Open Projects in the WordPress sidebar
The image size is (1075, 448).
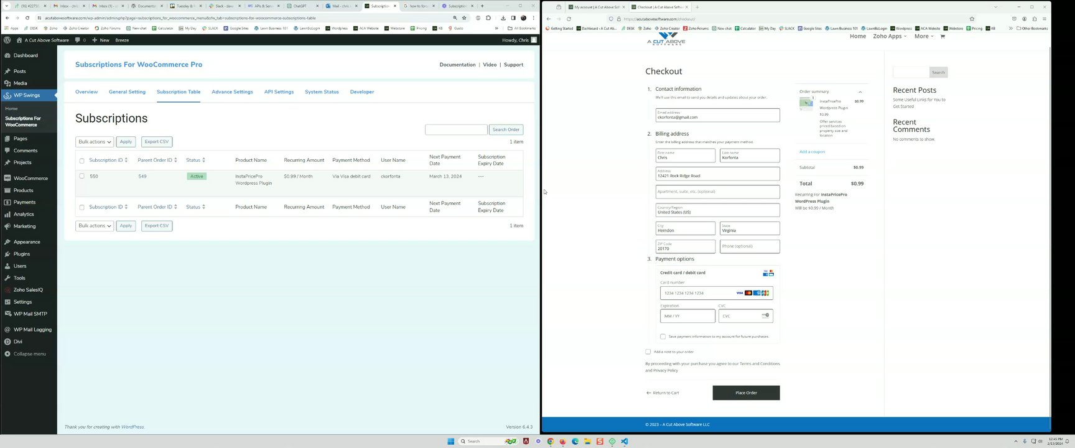22,162
